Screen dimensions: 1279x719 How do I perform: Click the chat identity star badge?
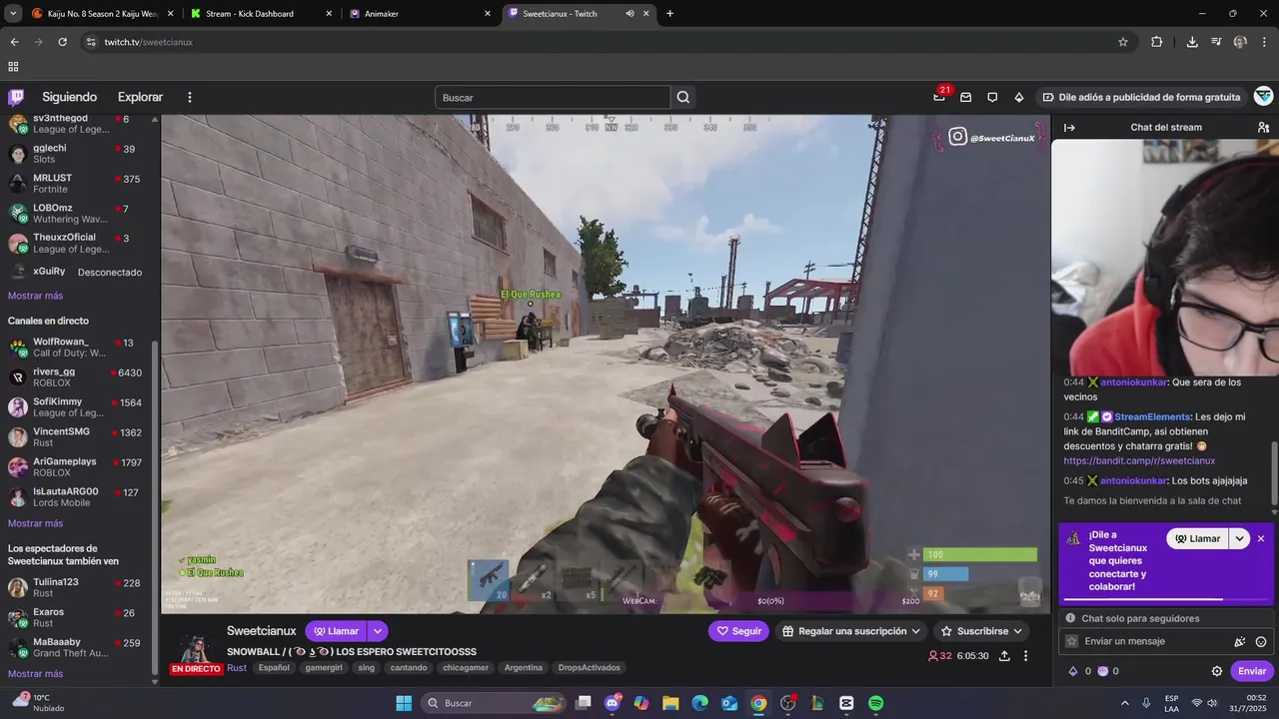click(x=1072, y=641)
